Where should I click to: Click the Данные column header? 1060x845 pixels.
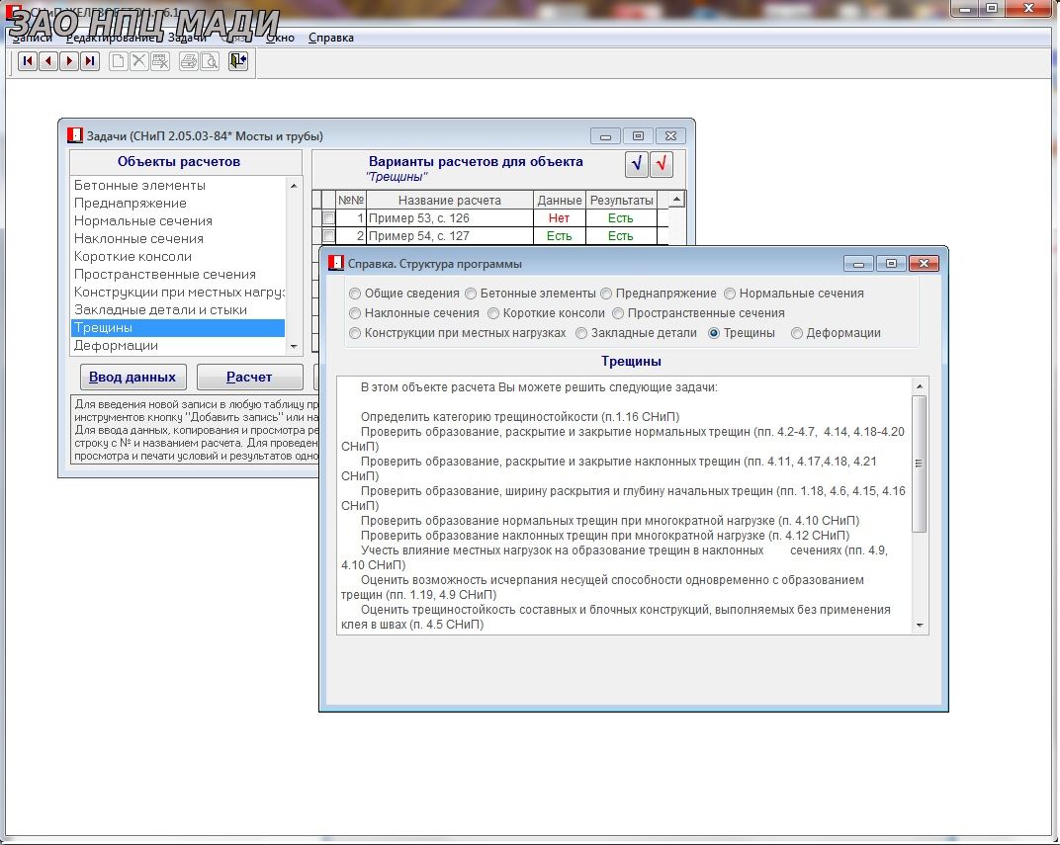[559, 200]
